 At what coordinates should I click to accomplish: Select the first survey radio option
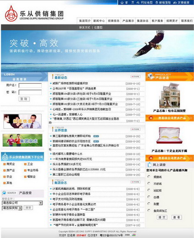point(149,177)
